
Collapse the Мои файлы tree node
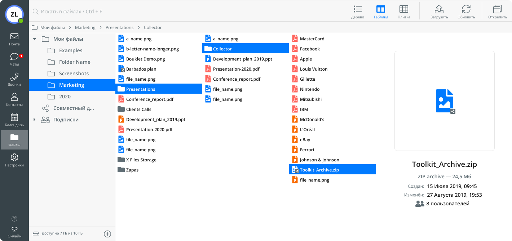click(35, 39)
